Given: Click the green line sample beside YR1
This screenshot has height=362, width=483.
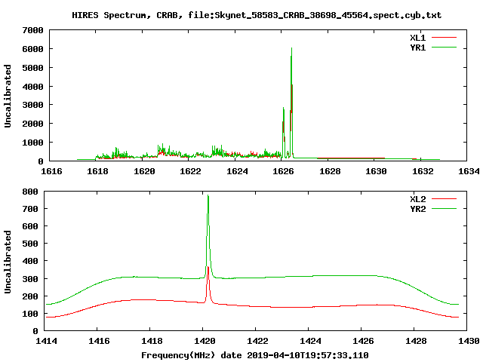Looking at the screenshot, I should (444, 48).
